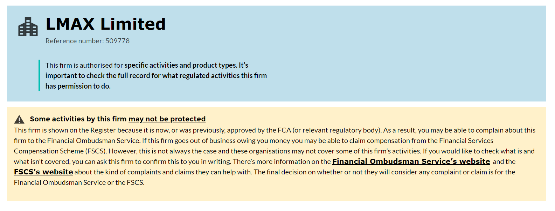Image resolution: width=555 pixels, height=211 pixels.
Task: Follow the FSCS's website link
Action: [x=43, y=172]
